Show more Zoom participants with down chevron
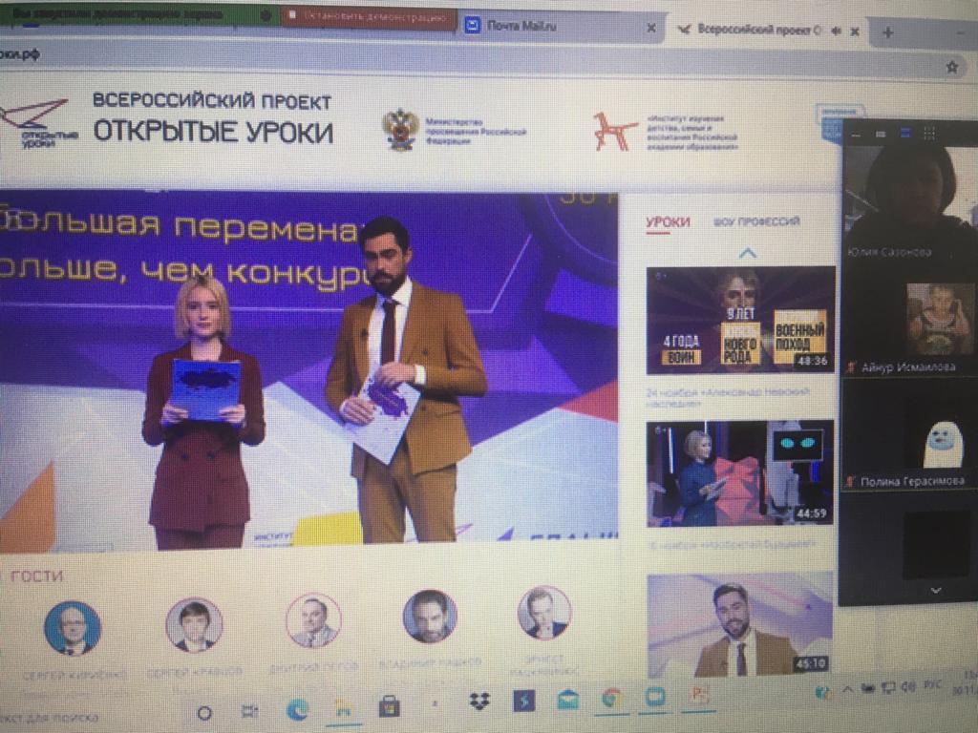The height and width of the screenshot is (733, 978). coord(936,590)
